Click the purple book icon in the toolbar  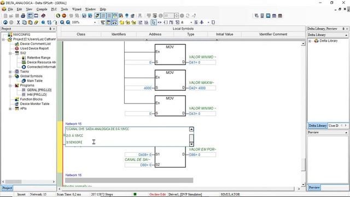click(x=43, y=16)
